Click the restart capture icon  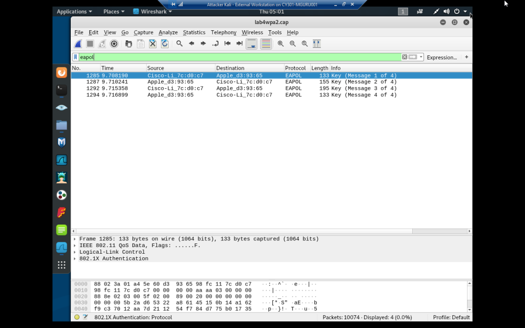pyautogui.click(x=102, y=44)
